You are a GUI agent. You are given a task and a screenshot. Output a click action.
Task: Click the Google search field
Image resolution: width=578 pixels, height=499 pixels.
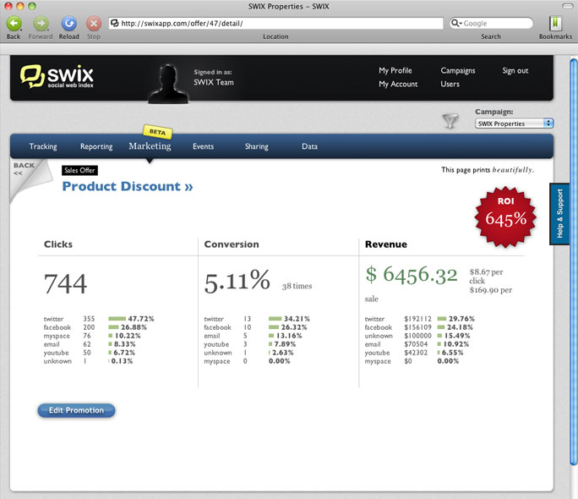pos(491,23)
